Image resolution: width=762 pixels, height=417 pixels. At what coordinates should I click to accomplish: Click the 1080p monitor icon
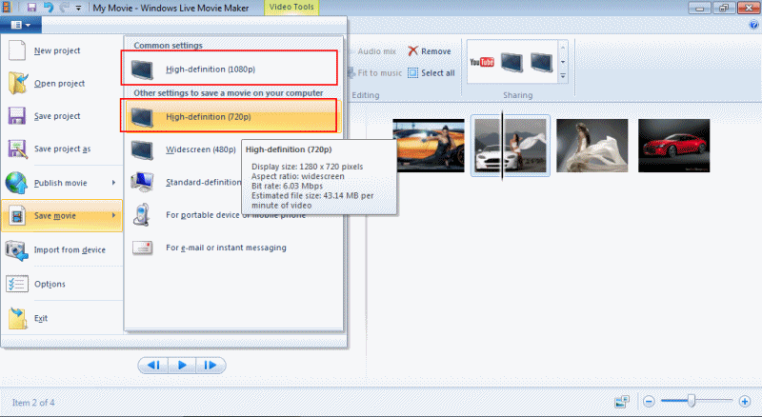[142, 69]
